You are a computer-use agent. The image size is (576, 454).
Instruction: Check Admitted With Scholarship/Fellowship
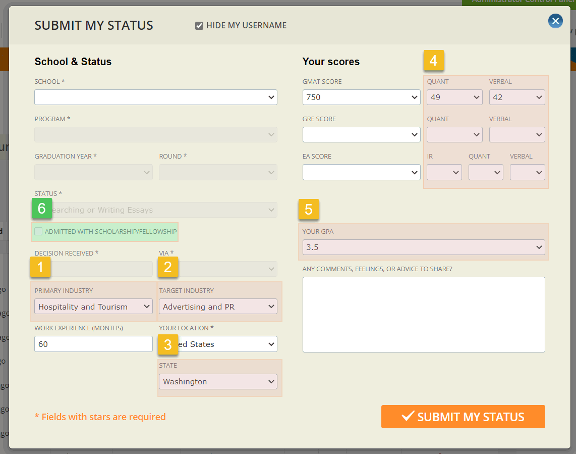tap(38, 231)
